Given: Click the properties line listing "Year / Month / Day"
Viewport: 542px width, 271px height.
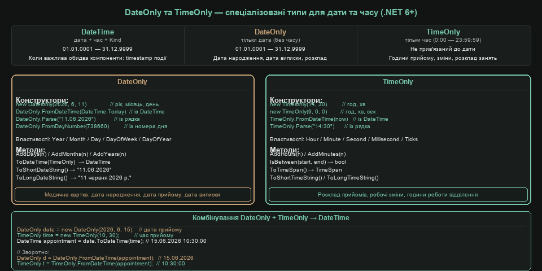Looking at the screenshot, I should 93,139.
